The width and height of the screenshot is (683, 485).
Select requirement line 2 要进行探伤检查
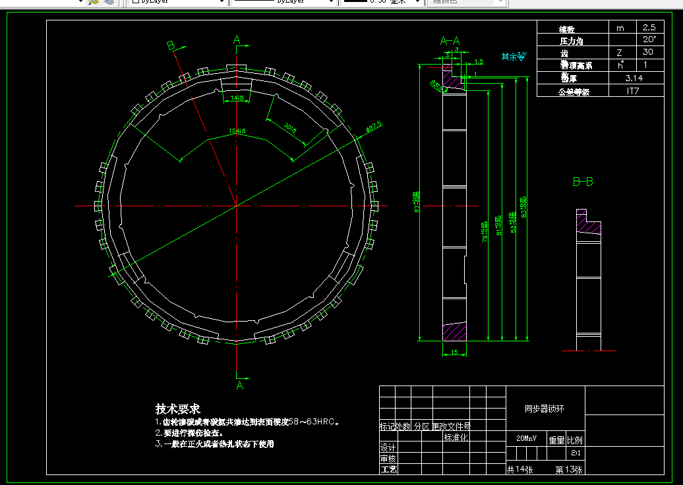189,433
